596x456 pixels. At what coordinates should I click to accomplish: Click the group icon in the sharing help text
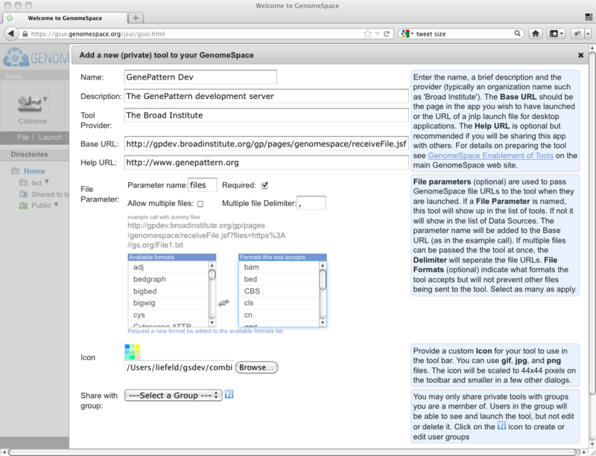point(501,426)
